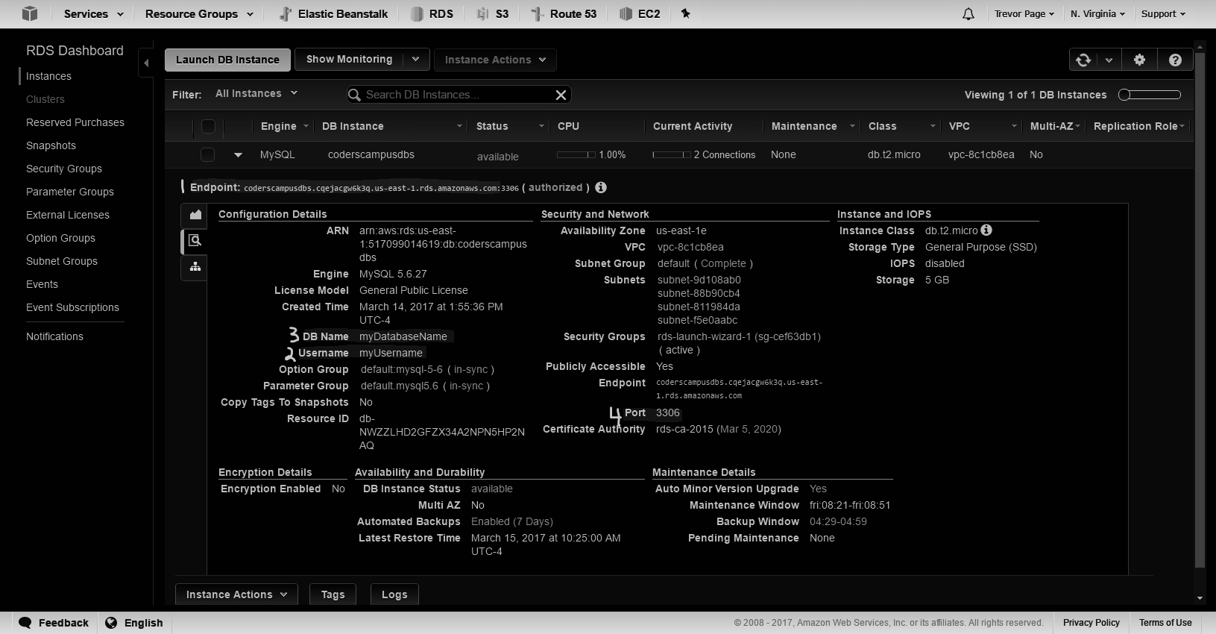Go to Option Groups in sidebar

(x=60, y=238)
